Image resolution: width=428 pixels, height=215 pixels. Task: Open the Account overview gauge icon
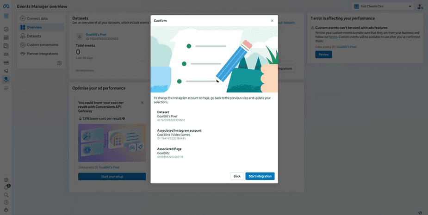click(x=6, y=29)
